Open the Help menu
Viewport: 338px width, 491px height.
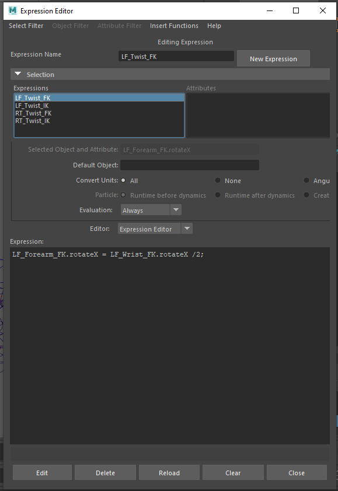click(x=214, y=26)
